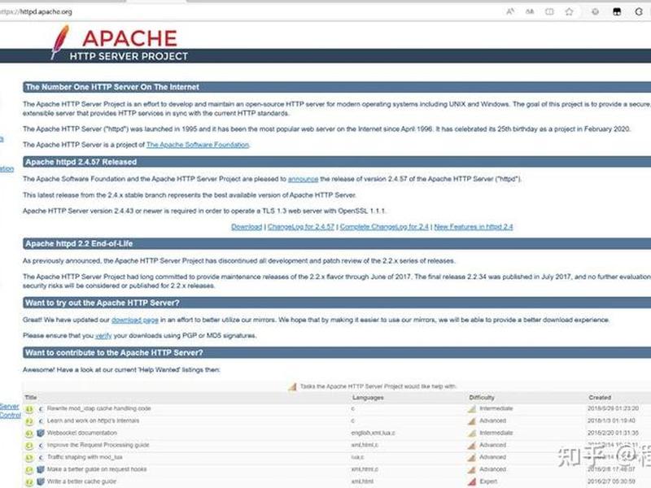The width and height of the screenshot is (651, 488).
Task: Select 'Websocket documentation' task title
Action: 82,433
